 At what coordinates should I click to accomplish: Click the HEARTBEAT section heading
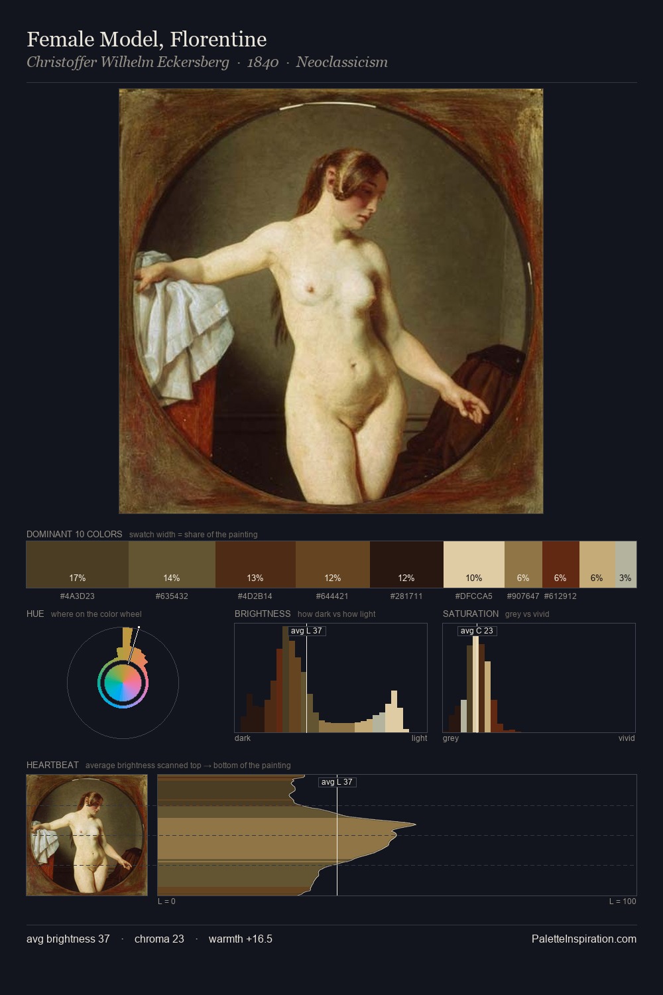coord(52,765)
